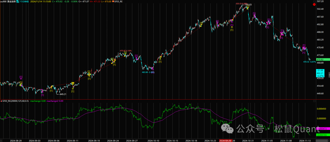Expand the side panel using the right-edge arrow

click(329, 75)
